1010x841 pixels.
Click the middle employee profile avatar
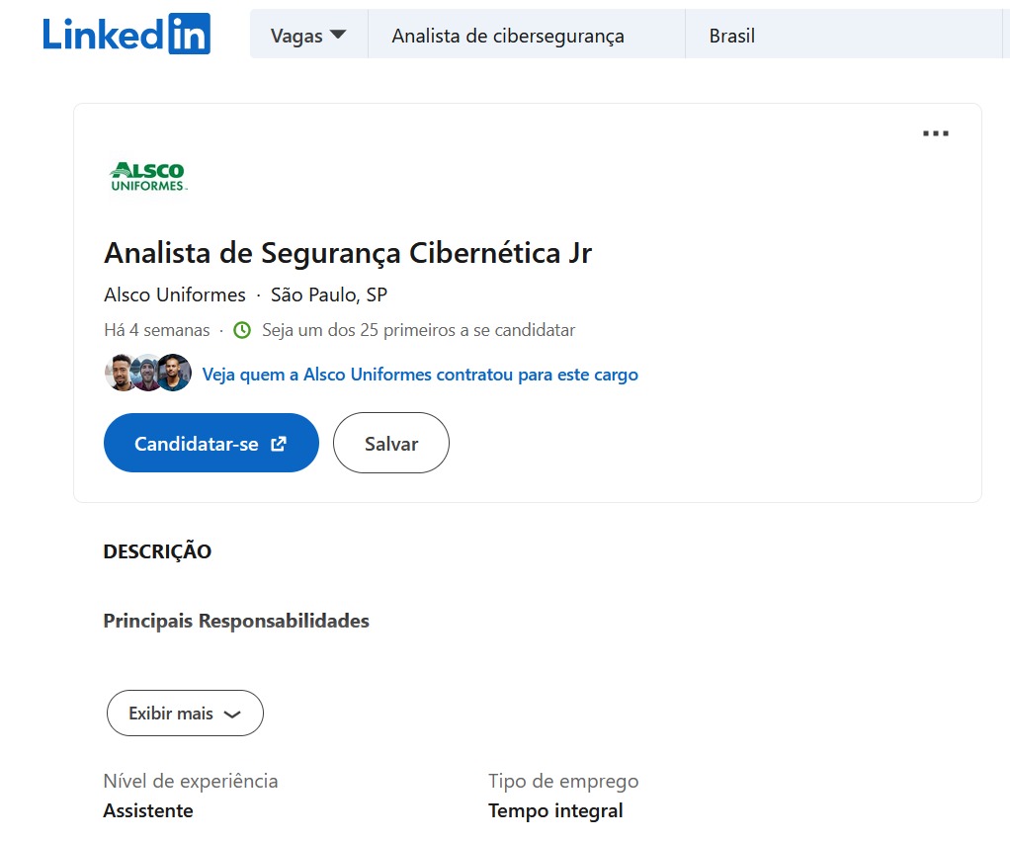coord(148,373)
